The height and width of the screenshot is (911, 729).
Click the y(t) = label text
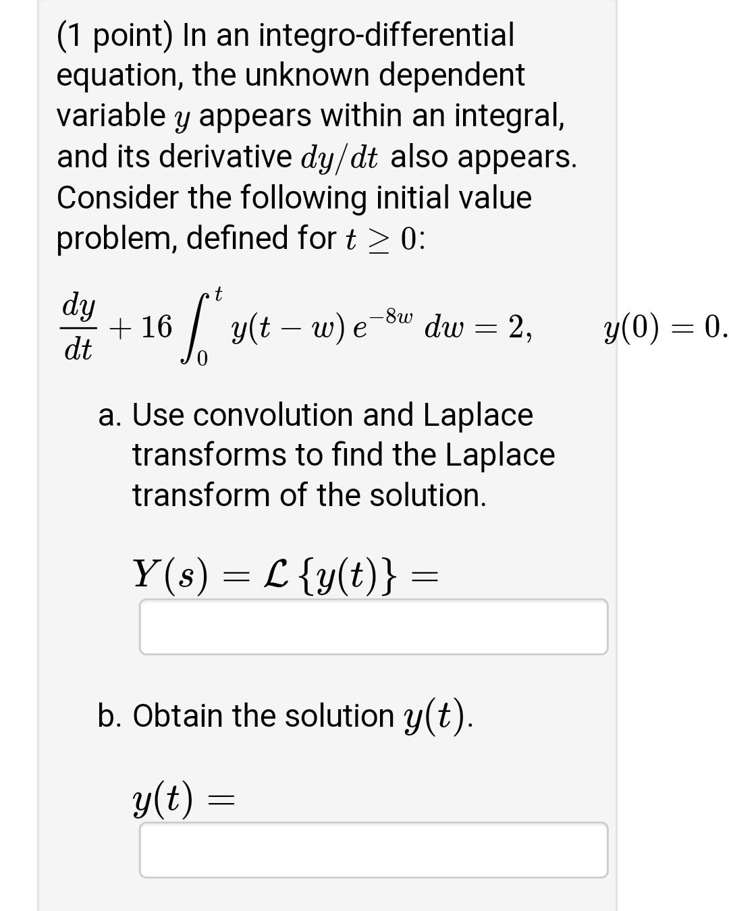tap(182, 800)
